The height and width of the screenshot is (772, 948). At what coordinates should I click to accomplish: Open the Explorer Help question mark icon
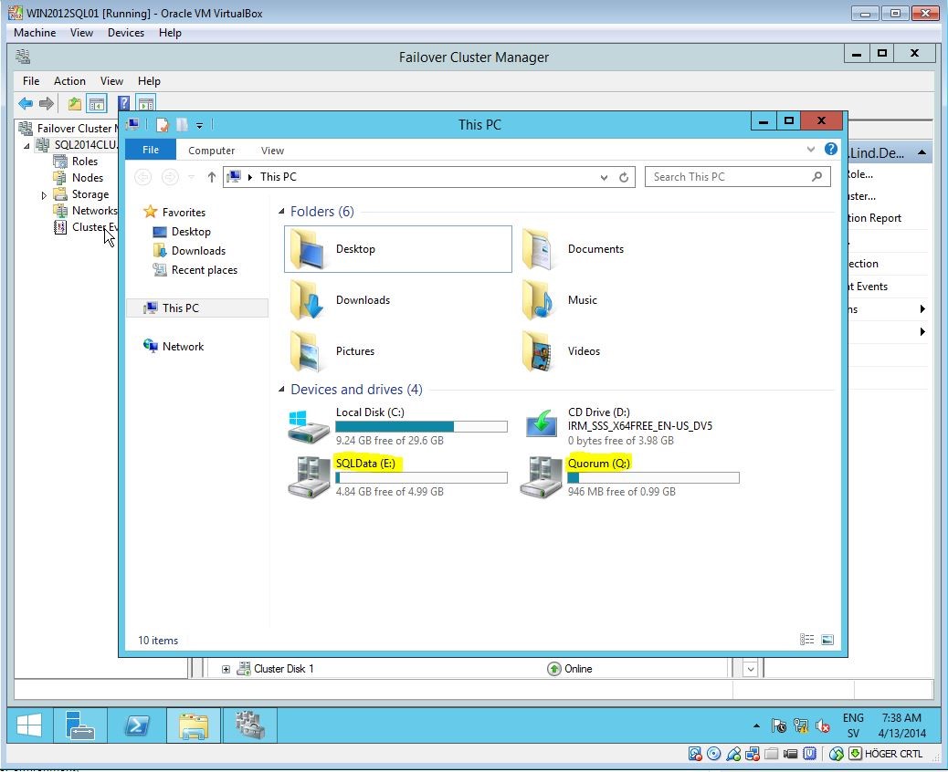830,150
